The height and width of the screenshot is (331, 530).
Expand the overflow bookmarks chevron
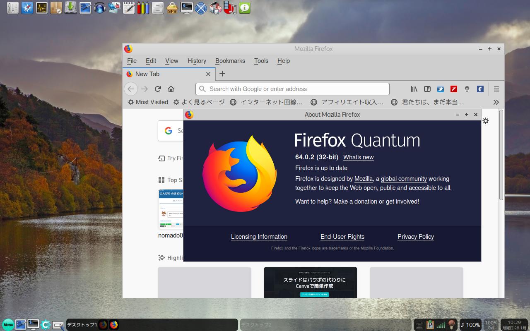click(496, 102)
